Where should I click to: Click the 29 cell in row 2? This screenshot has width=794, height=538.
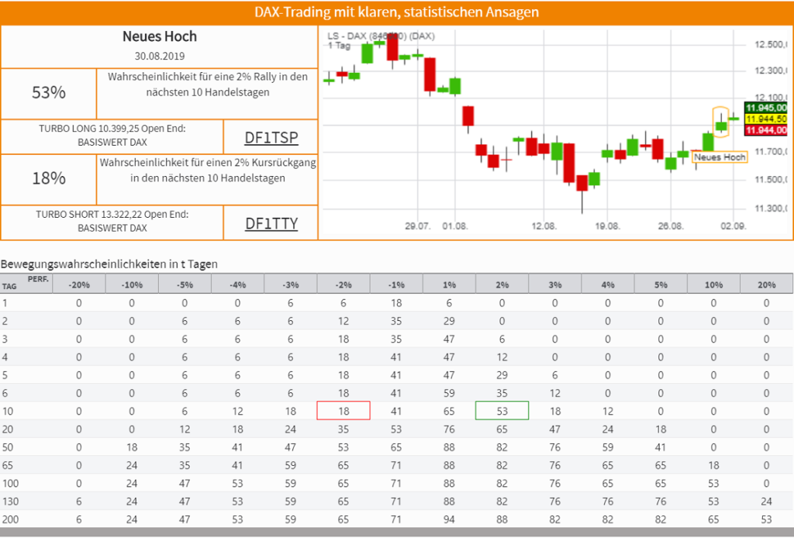tap(449, 321)
